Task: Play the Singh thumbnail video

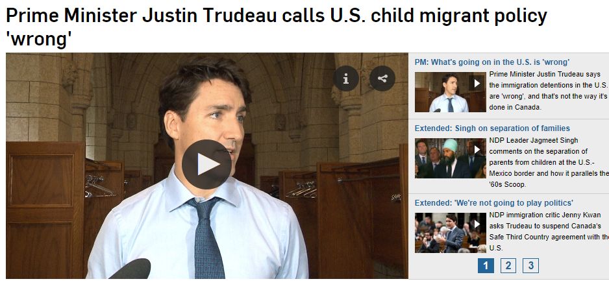Action: pyautogui.click(x=477, y=149)
